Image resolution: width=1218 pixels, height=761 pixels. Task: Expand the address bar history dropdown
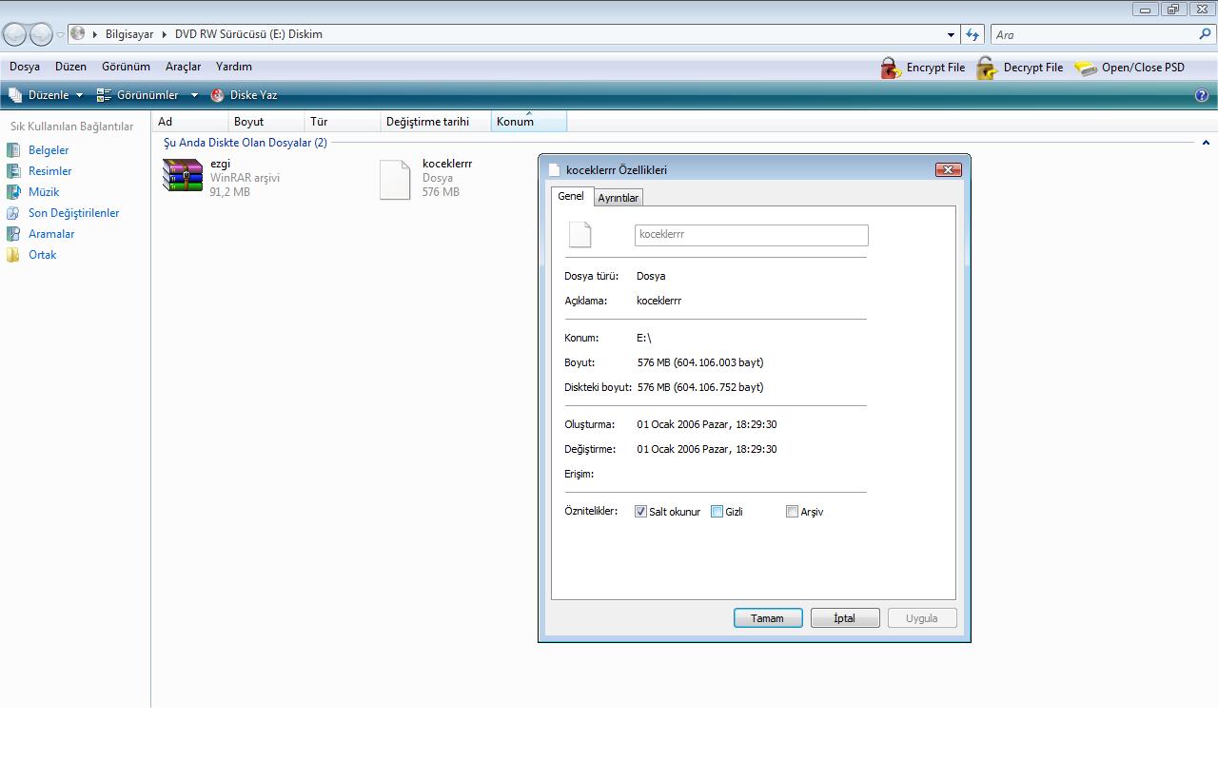[x=951, y=35]
